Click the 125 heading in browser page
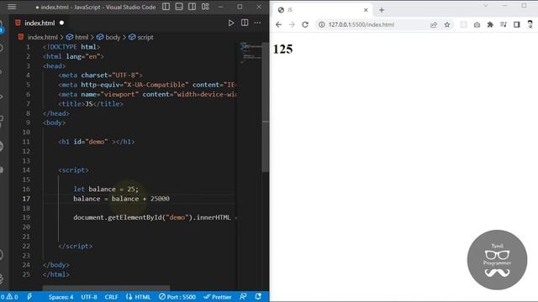The image size is (538, 302). point(282,49)
